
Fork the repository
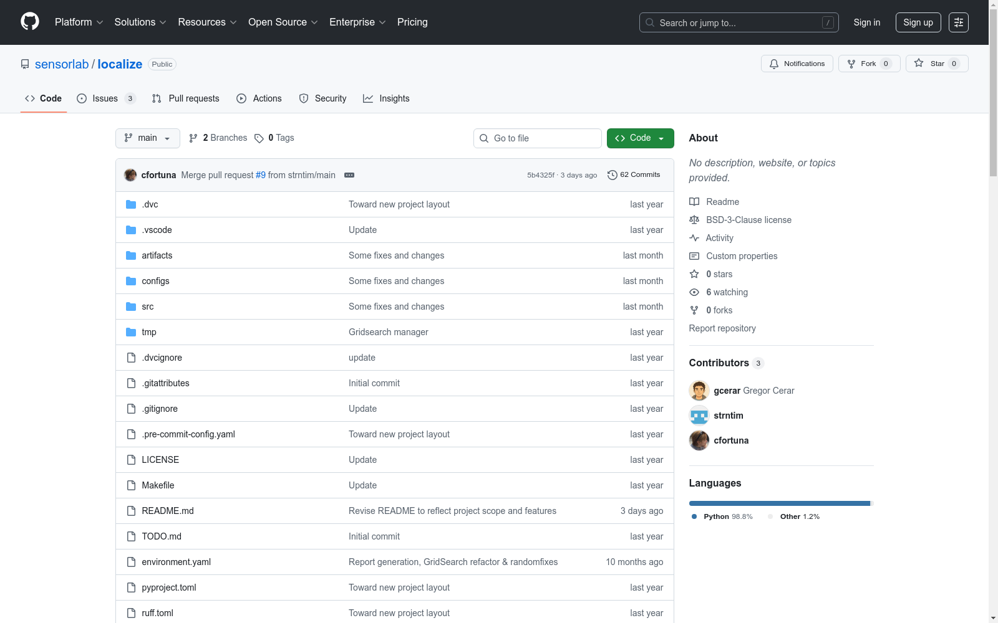tap(870, 64)
